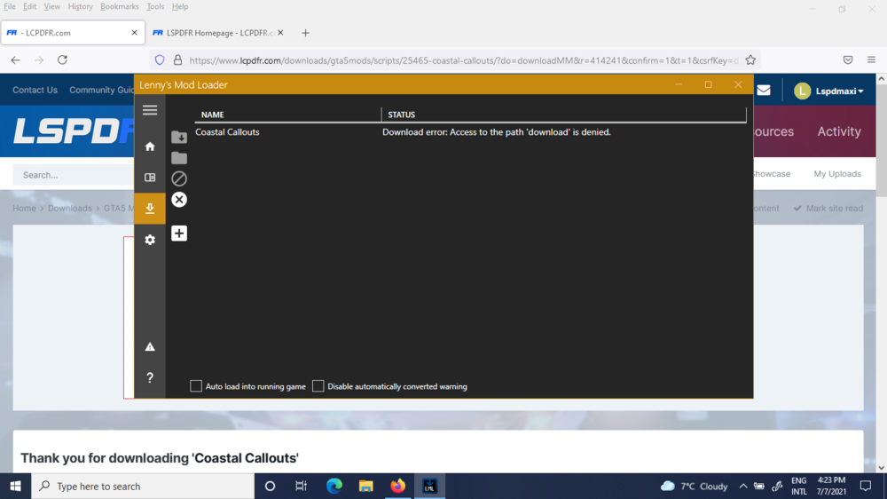
Task: Open the Windows Start menu
Action: [15, 486]
